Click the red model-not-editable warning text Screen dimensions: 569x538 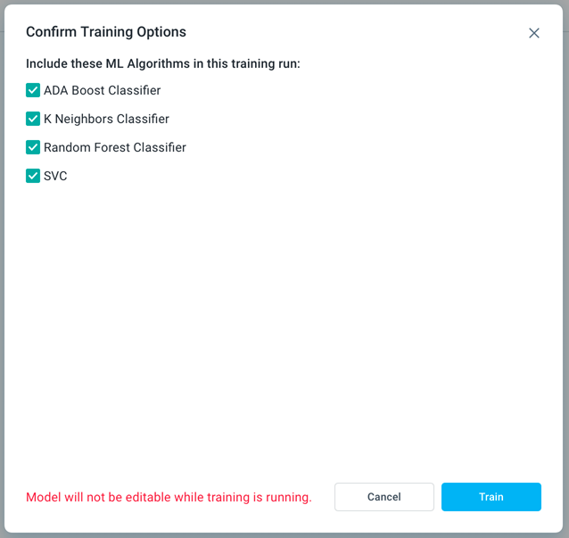169,497
